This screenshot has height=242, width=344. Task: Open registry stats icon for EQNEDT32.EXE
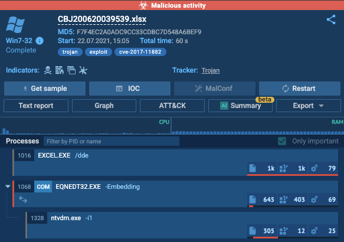(x=283, y=200)
